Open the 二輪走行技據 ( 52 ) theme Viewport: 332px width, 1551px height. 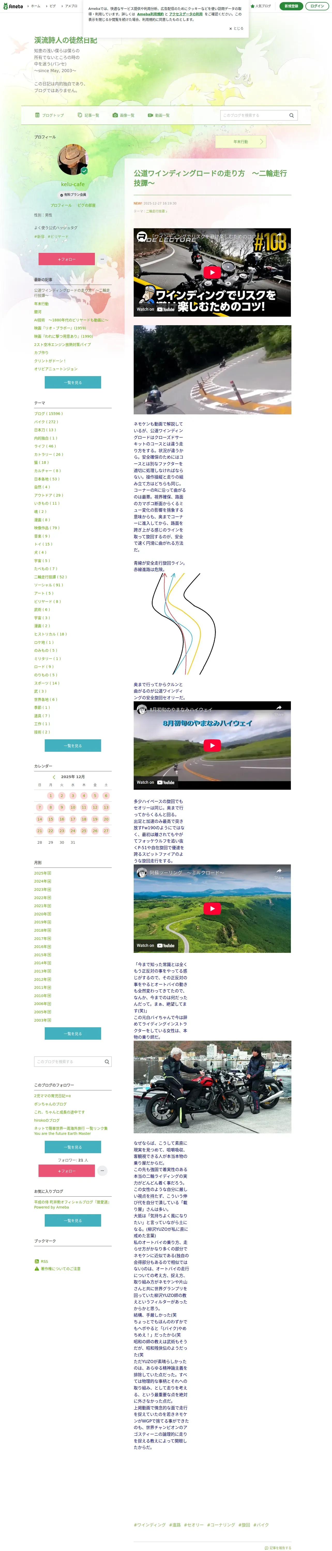[51, 576]
